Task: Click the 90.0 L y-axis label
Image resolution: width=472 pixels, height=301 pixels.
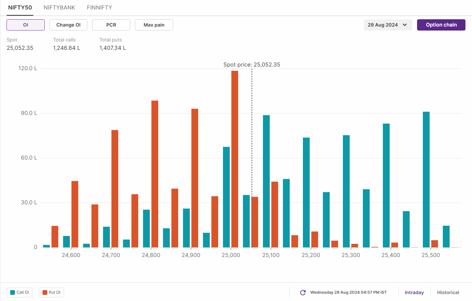Action: (x=29, y=113)
